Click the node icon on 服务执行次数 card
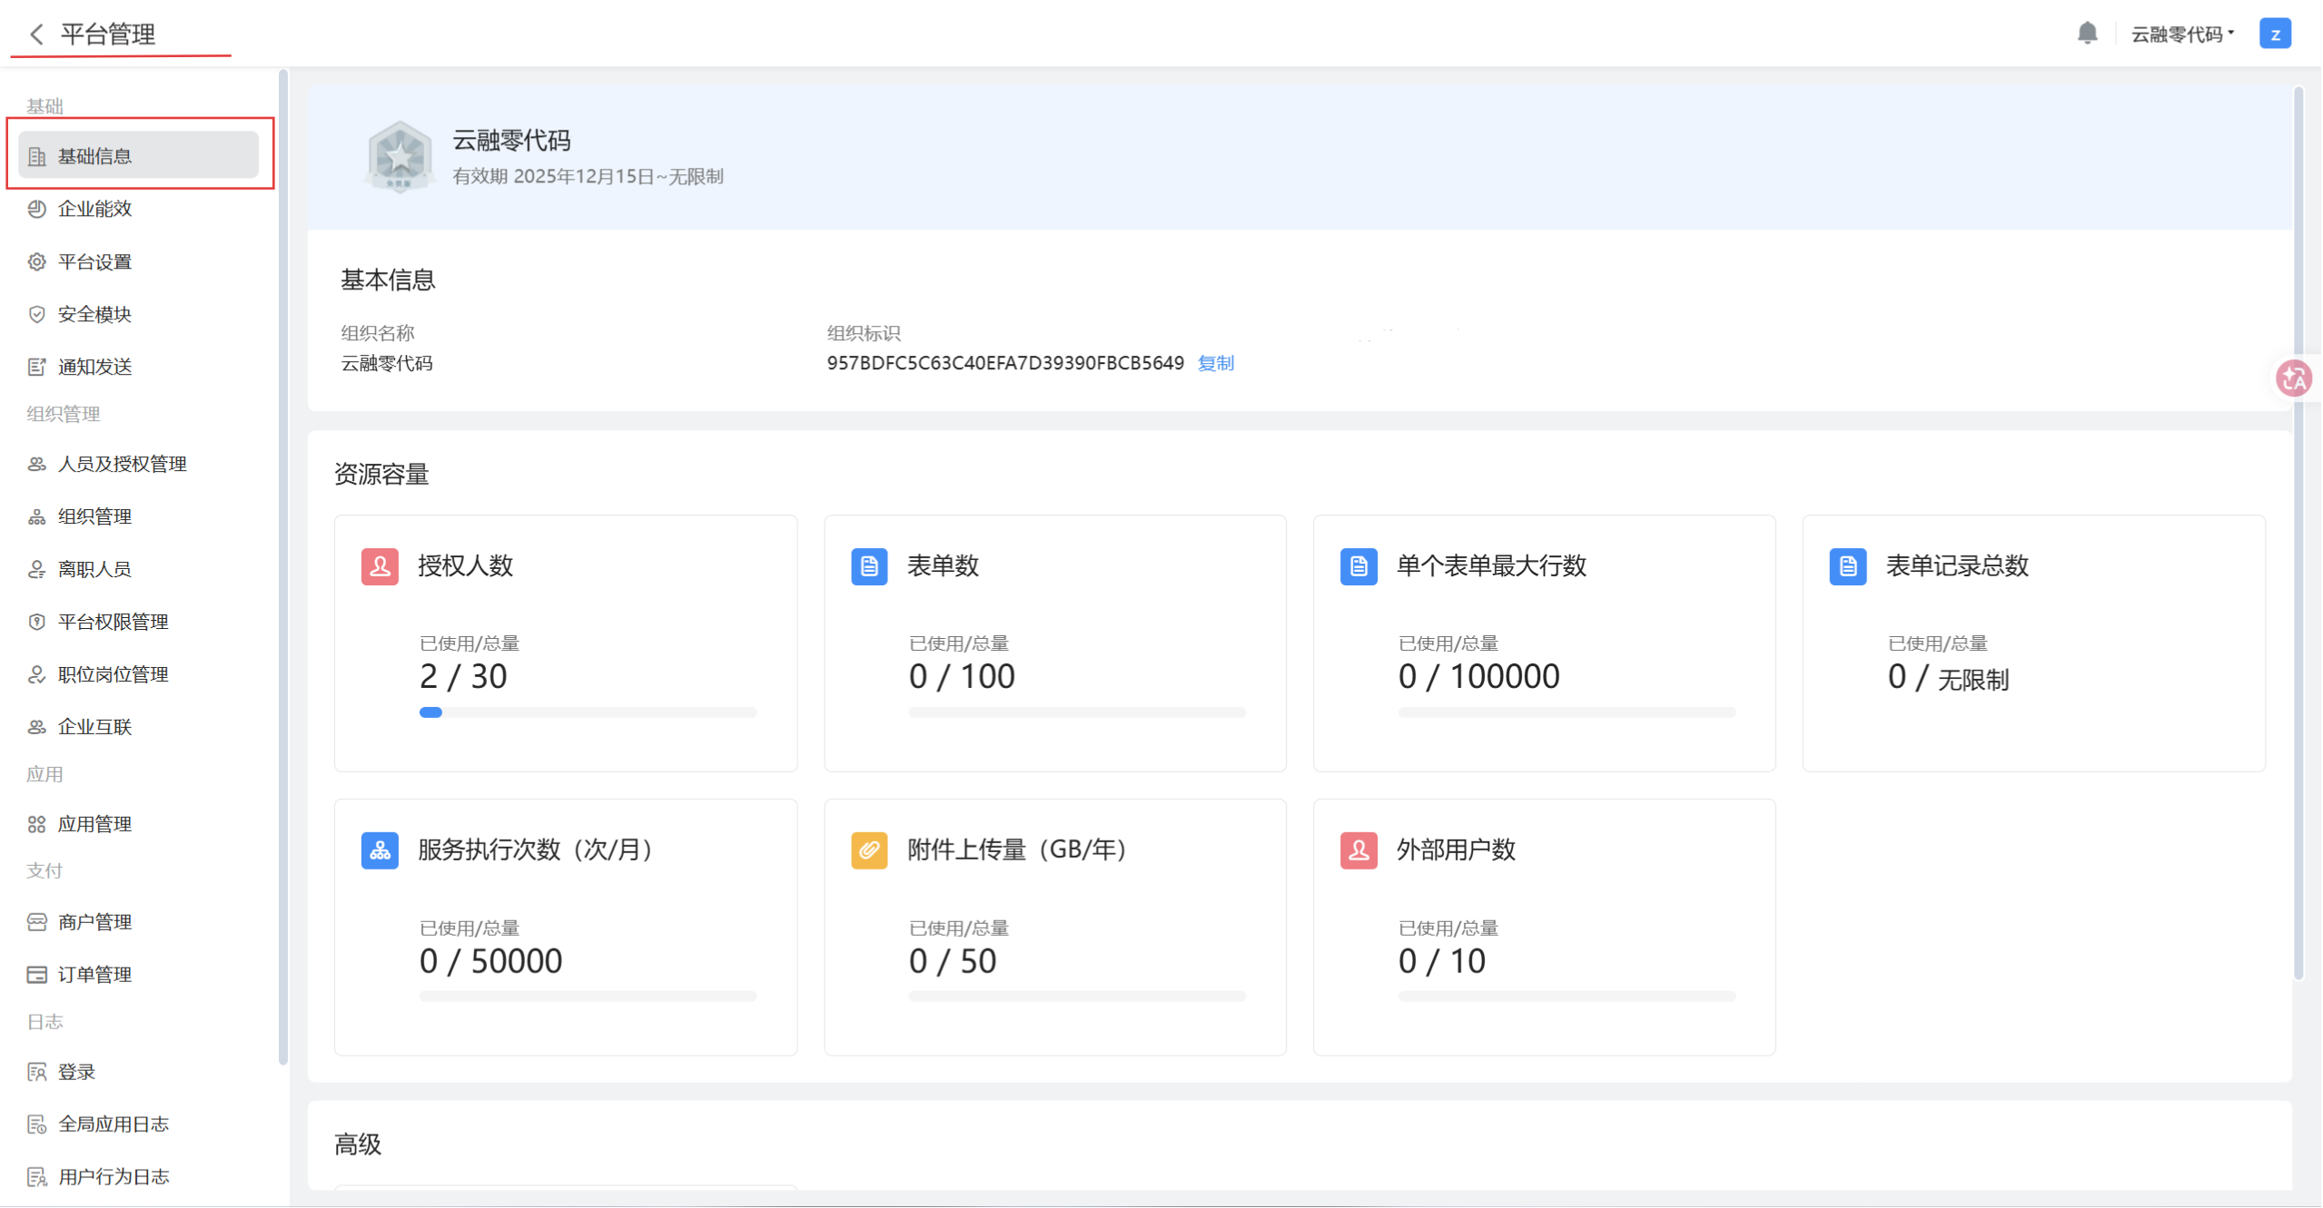 [x=380, y=850]
